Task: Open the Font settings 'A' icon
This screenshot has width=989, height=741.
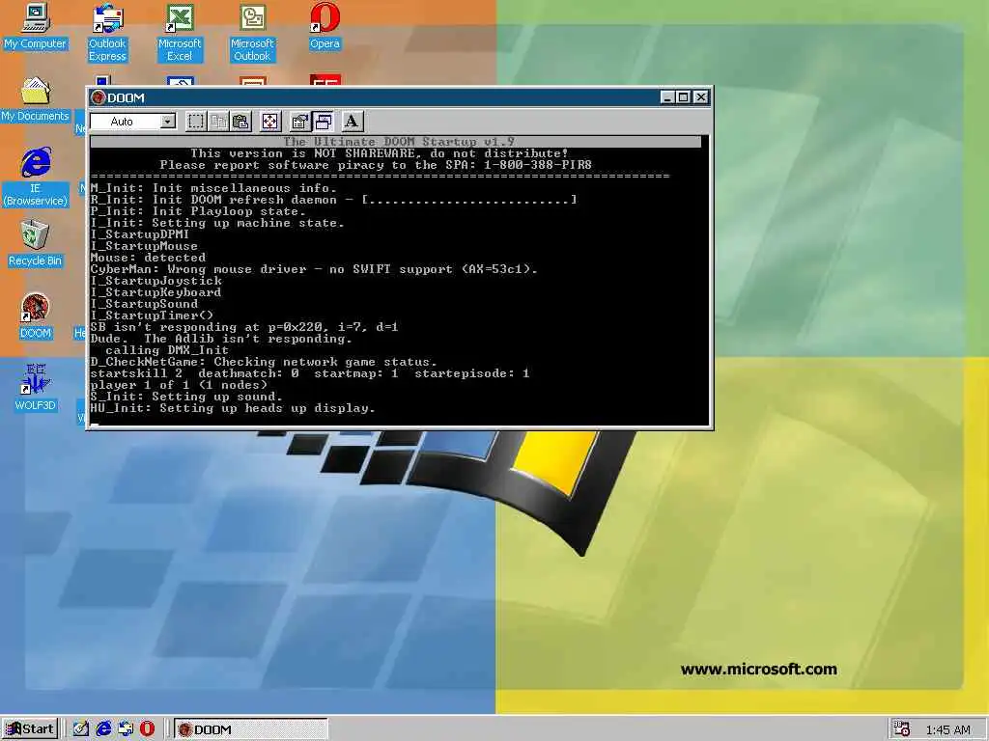Action: point(352,121)
